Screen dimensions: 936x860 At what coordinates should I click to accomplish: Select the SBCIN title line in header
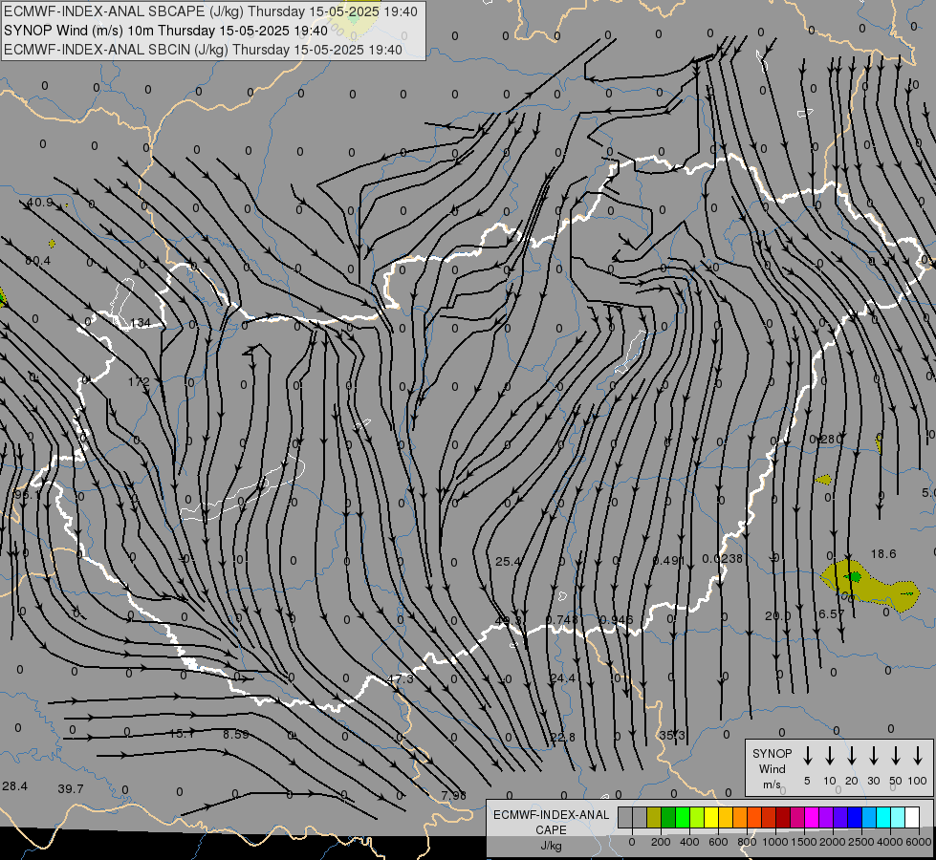pos(203,50)
